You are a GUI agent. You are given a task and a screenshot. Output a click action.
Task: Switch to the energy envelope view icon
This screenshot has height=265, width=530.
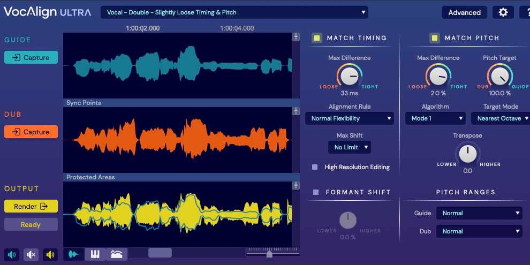[117, 254]
